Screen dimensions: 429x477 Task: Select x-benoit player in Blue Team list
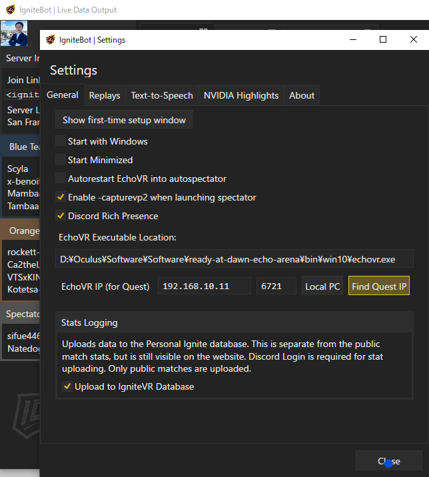tap(23, 181)
